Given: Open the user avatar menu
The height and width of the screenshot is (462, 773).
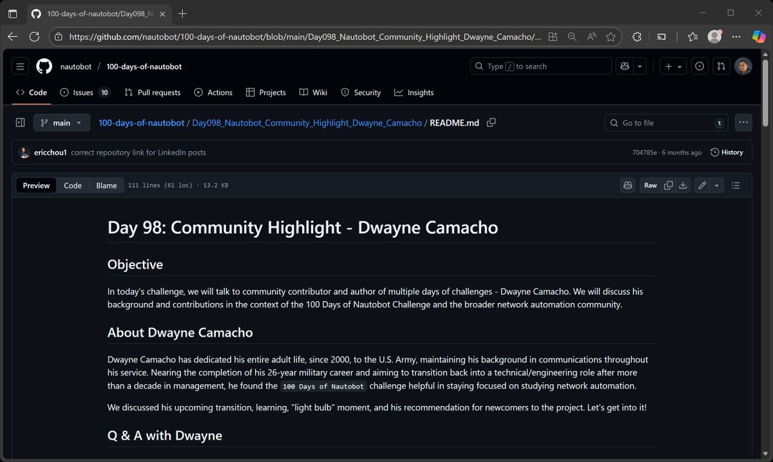Looking at the screenshot, I should (x=743, y=66).
